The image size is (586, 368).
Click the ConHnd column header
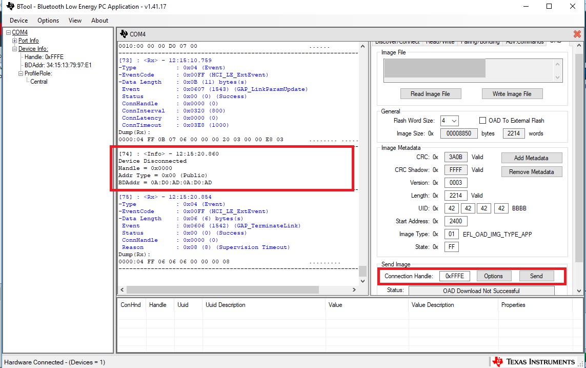[131, 305]
